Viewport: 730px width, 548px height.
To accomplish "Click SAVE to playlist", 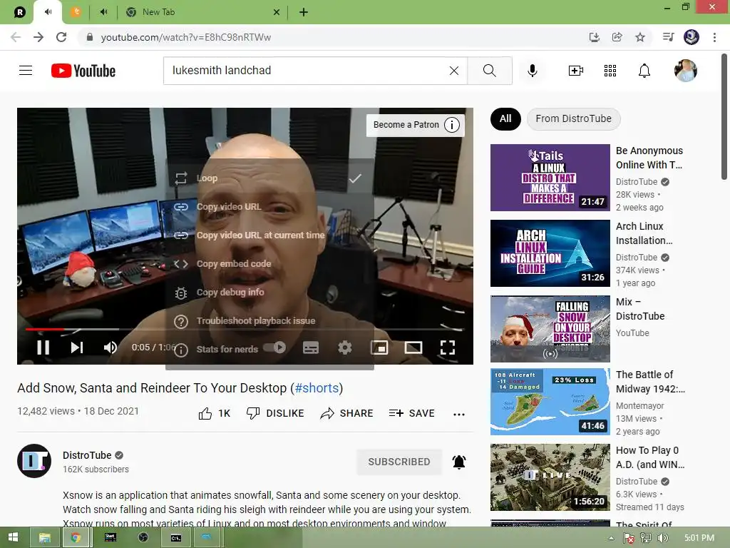I will tap(411, 413).
